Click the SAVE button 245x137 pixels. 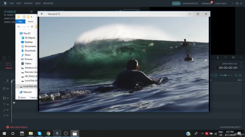(176, 3)
